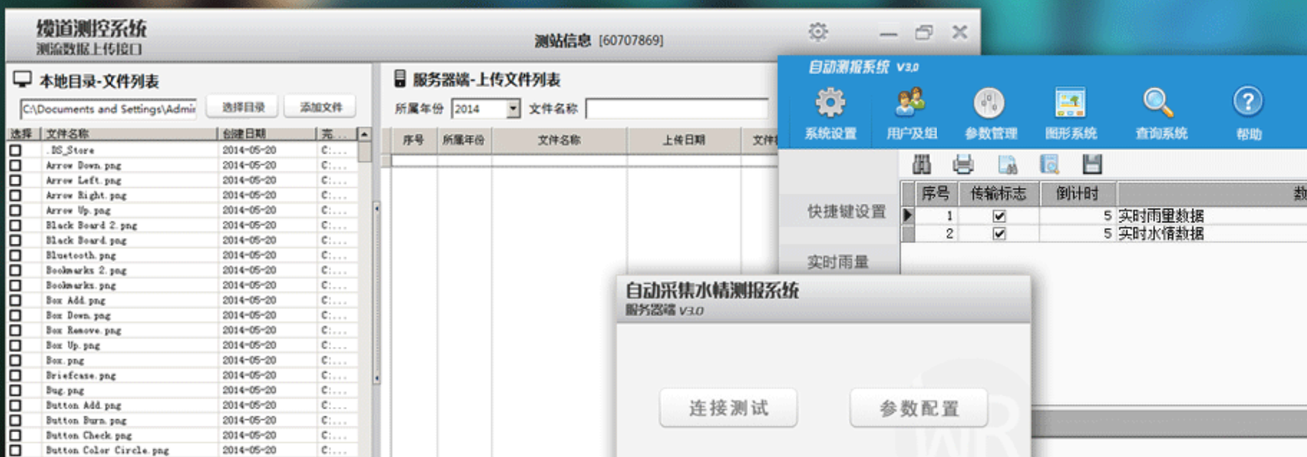Uncheck 传输标志 for 实时雨量数据 row
The width and height of the screenshot is (1307, 457).
[x=999, y=216]
